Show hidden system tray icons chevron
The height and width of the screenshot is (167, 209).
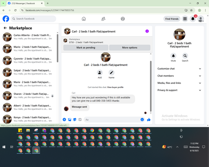[x=177, y=147]
